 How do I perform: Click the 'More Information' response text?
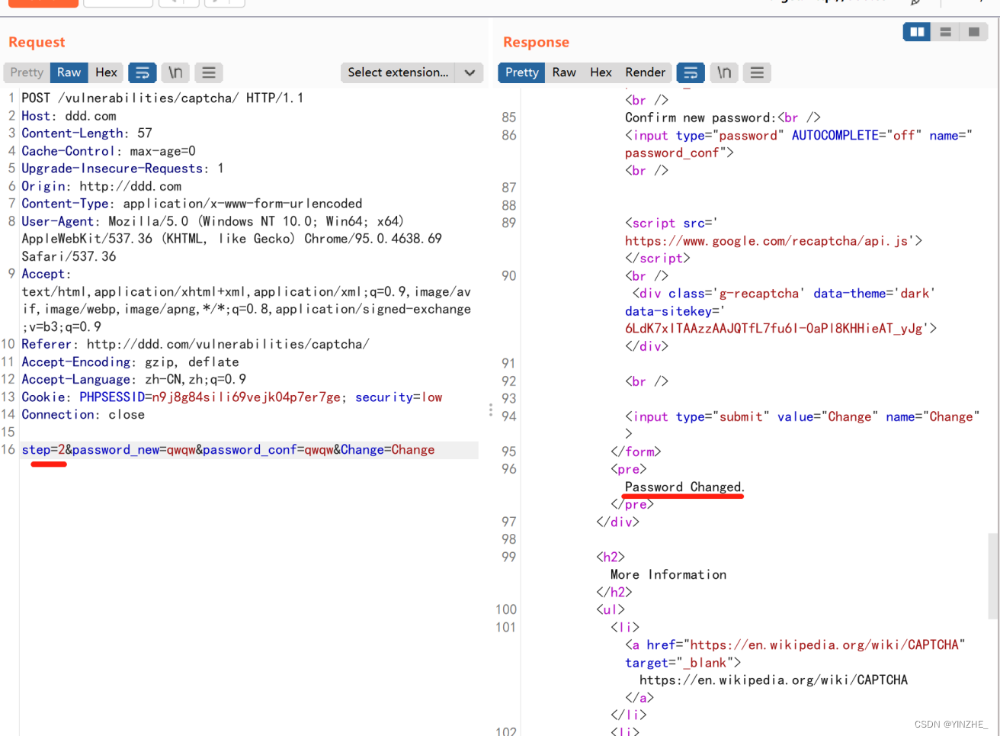[x=668, y=574]
